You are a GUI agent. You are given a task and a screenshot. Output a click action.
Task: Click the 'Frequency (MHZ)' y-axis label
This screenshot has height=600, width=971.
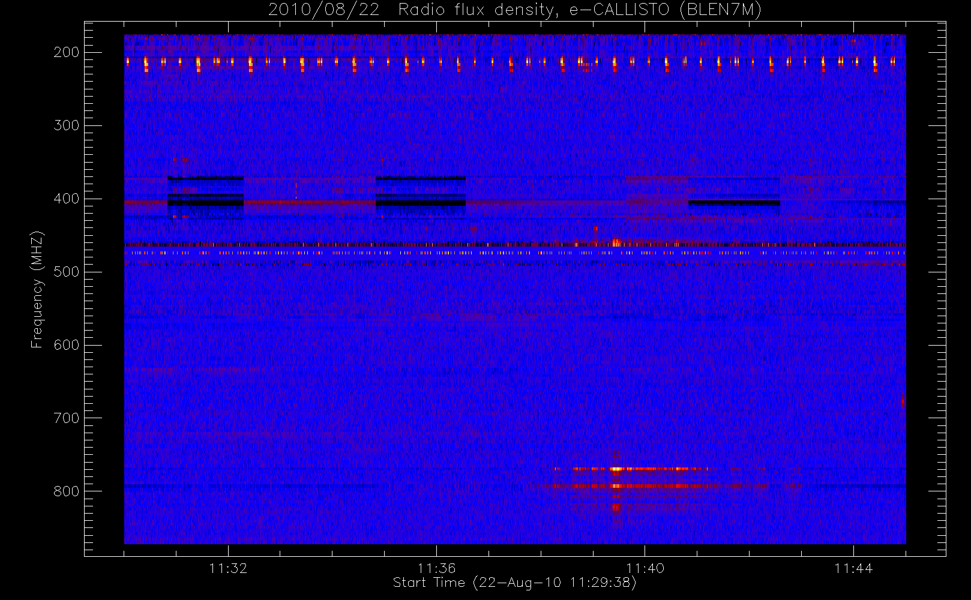tap(37, 289)
